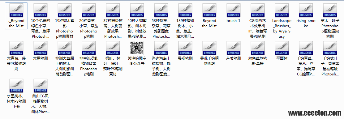
Task: Click the 'Landscape_Brushes_by_Arya_Susy' file icon
Action: coord(282,11)
